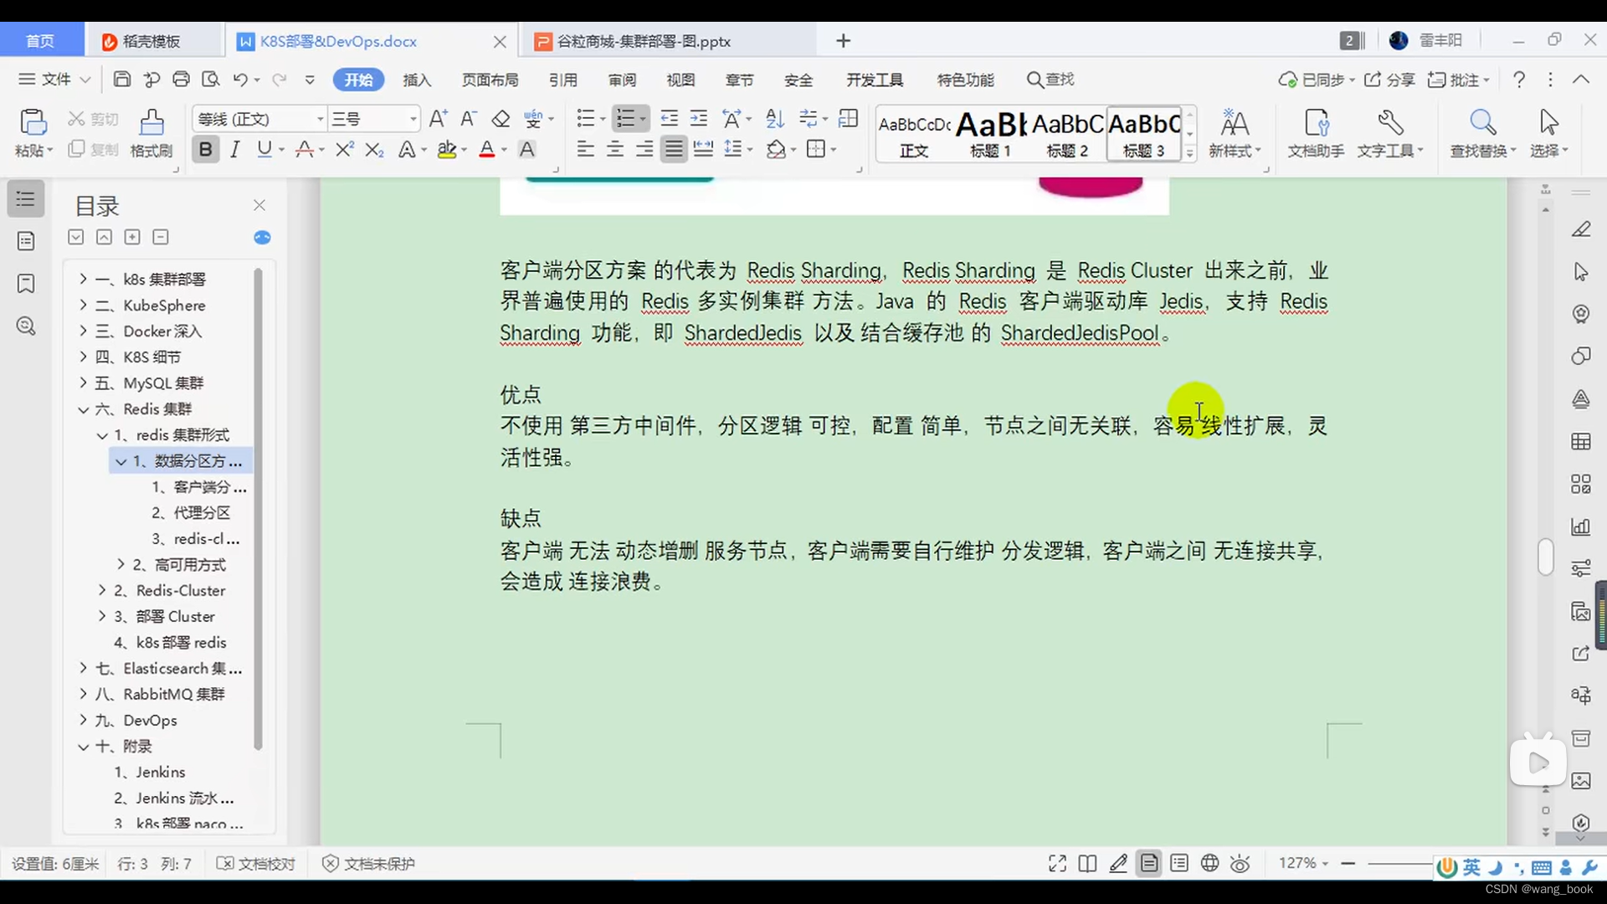This screenshot has width=1607, height=904.
Task: Toggle eye protection mode icon in status bar
Action: [1240, 864]
